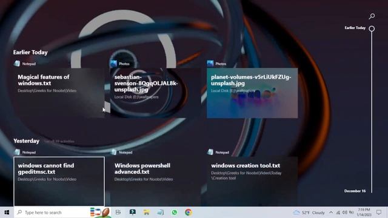Open the timeline search magnifier icon
Viewport: 388px width, 218px height.
pyautogui.click(x=372, y=16)
